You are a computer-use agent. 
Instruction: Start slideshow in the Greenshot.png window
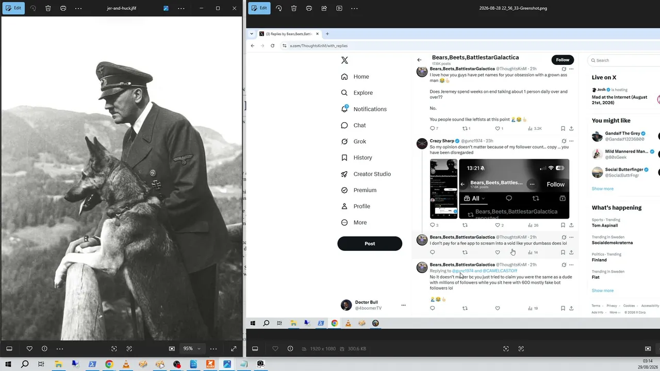click(x=339, y=8)
